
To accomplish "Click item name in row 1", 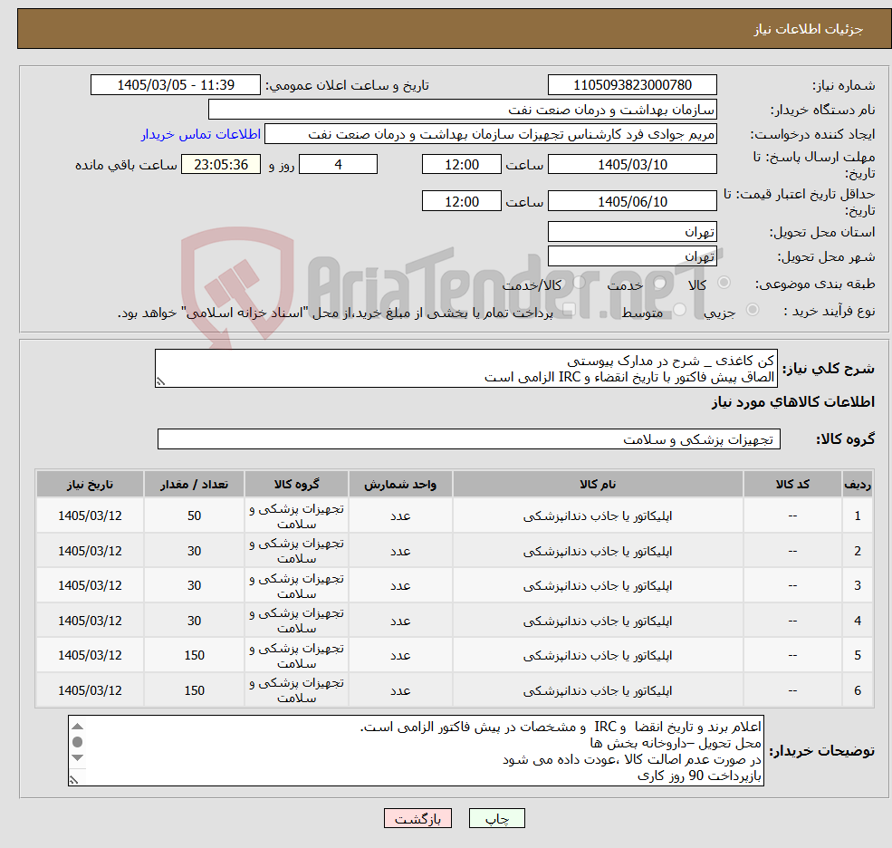I will click(x=598, y=516).
